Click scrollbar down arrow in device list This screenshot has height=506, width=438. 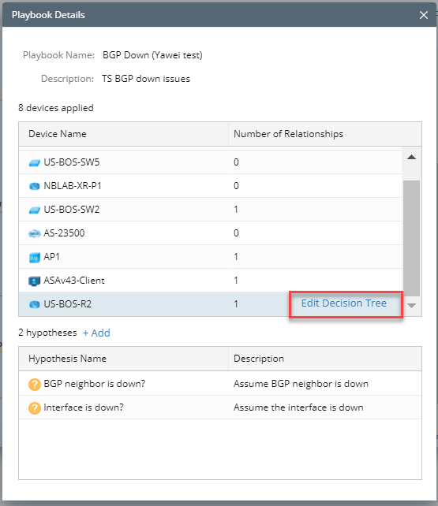point(411,305)
